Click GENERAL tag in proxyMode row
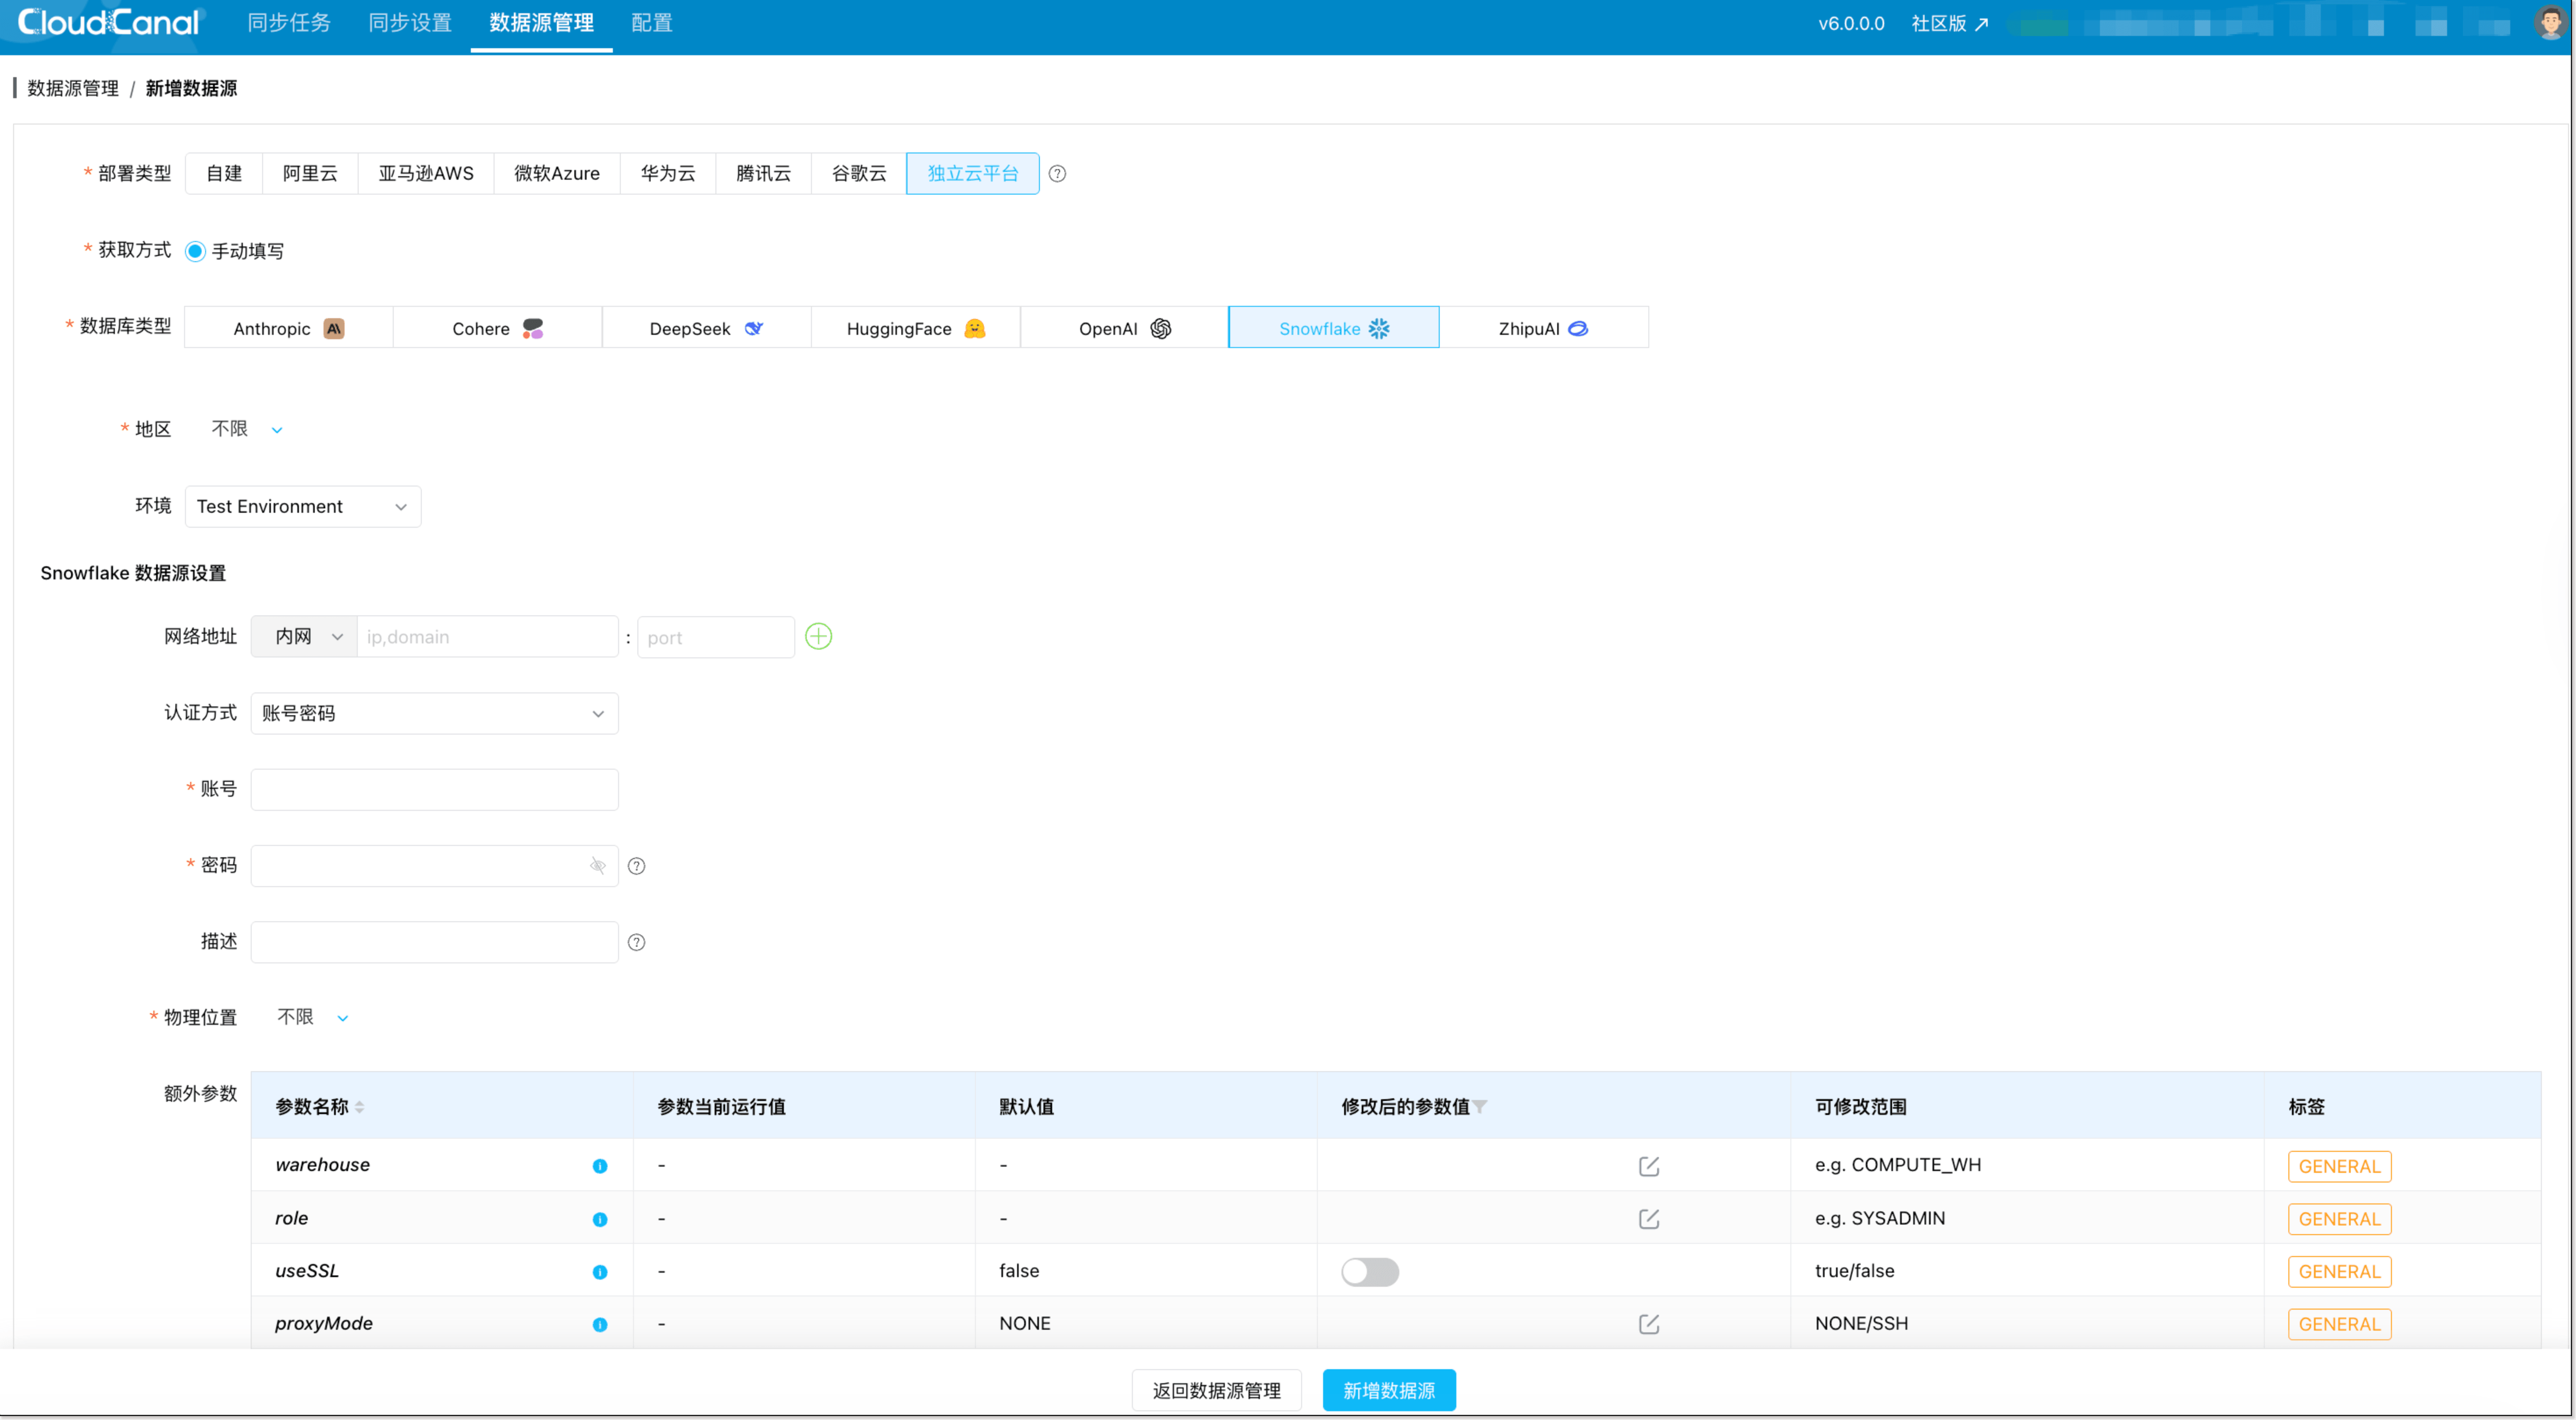 (2339, 1324)
